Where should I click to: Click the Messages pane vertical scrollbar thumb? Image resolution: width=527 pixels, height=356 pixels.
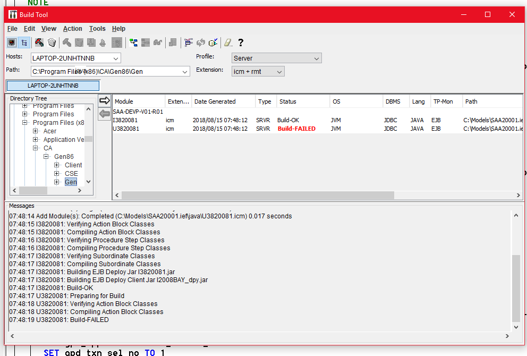click(516, 289)
